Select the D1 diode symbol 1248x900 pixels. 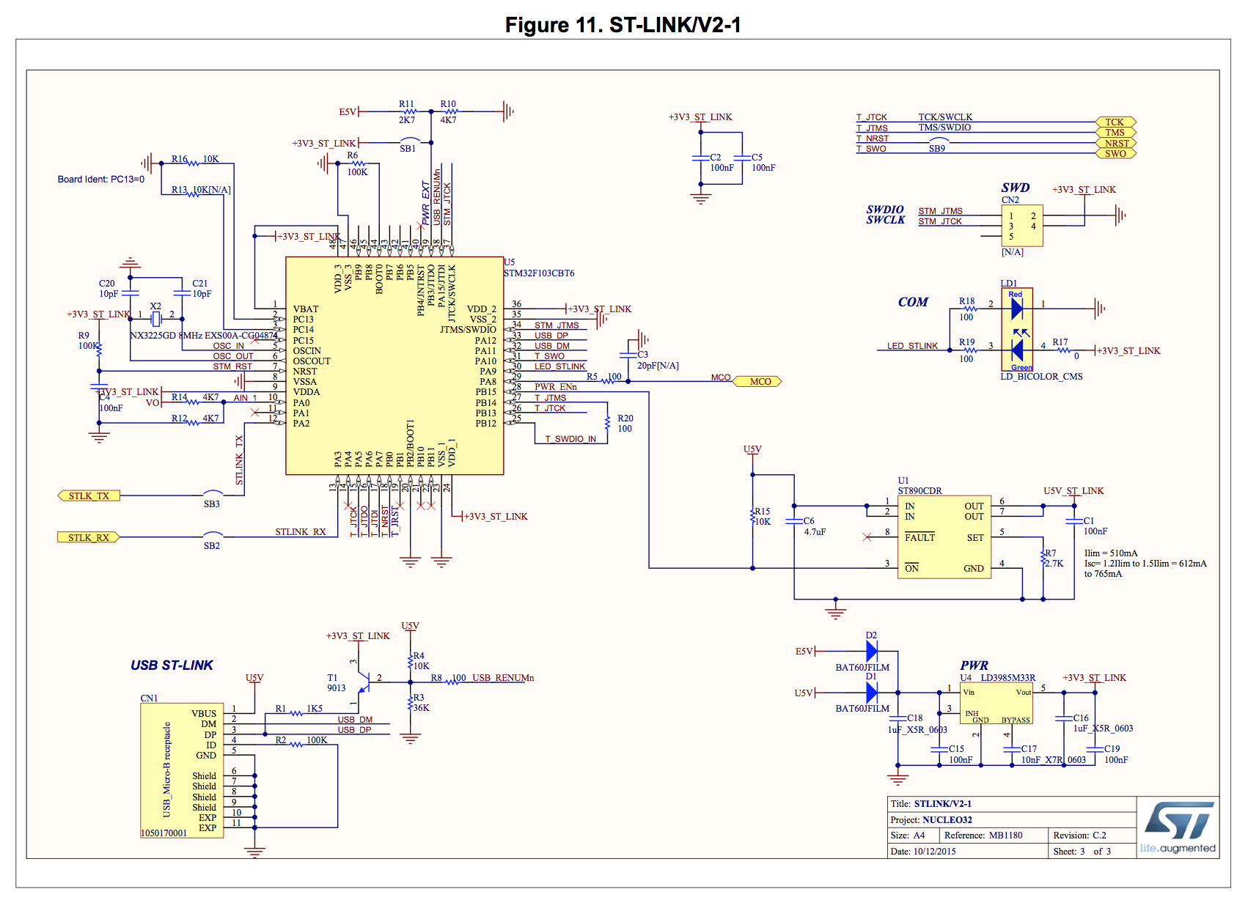[872, 693]
